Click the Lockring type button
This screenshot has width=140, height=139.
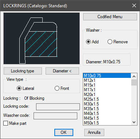23,71
